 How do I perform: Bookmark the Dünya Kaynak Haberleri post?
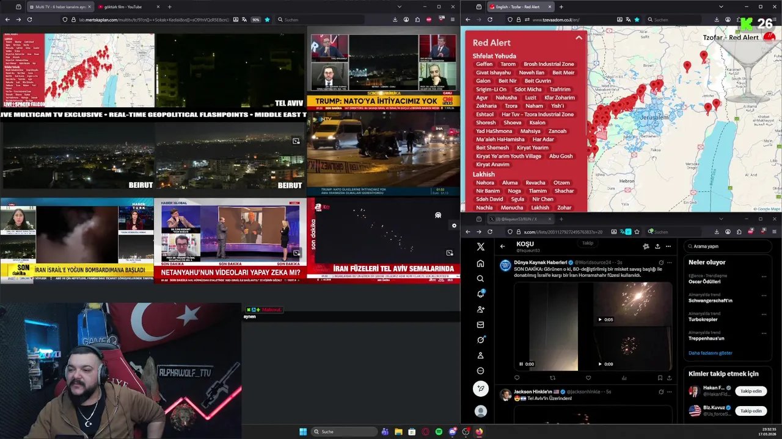tap(660, 378)
